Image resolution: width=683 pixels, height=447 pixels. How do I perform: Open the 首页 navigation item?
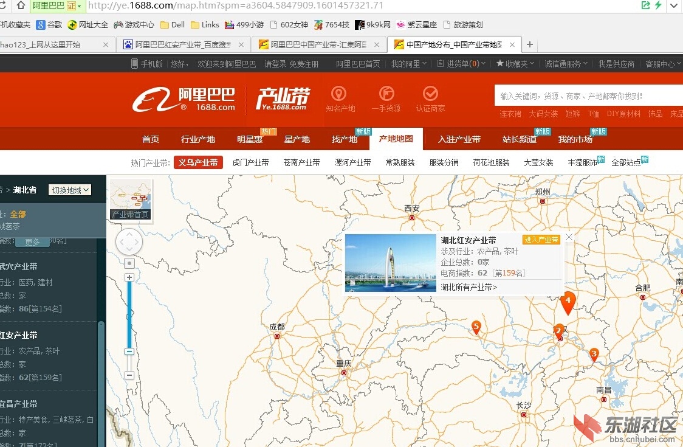click(x=151, y=139)
